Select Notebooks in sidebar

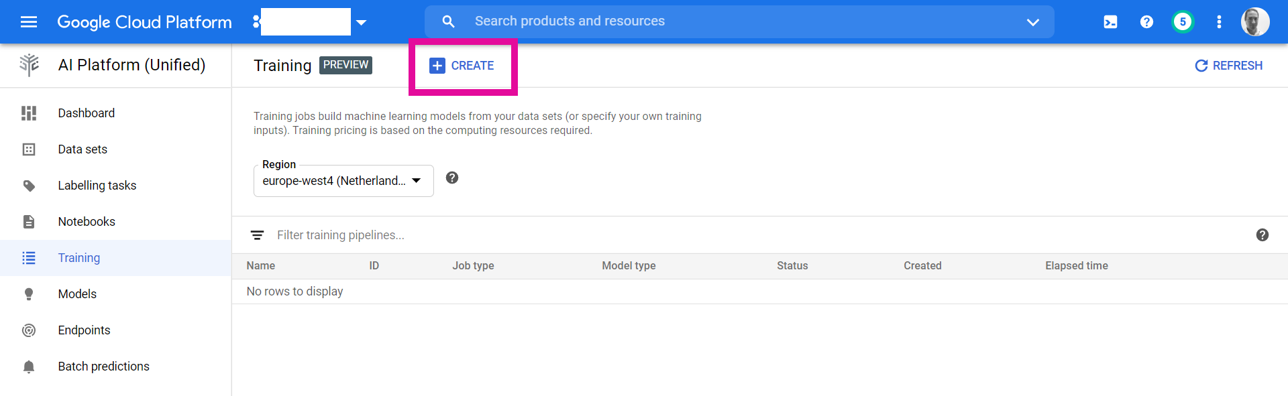point(87,222)
